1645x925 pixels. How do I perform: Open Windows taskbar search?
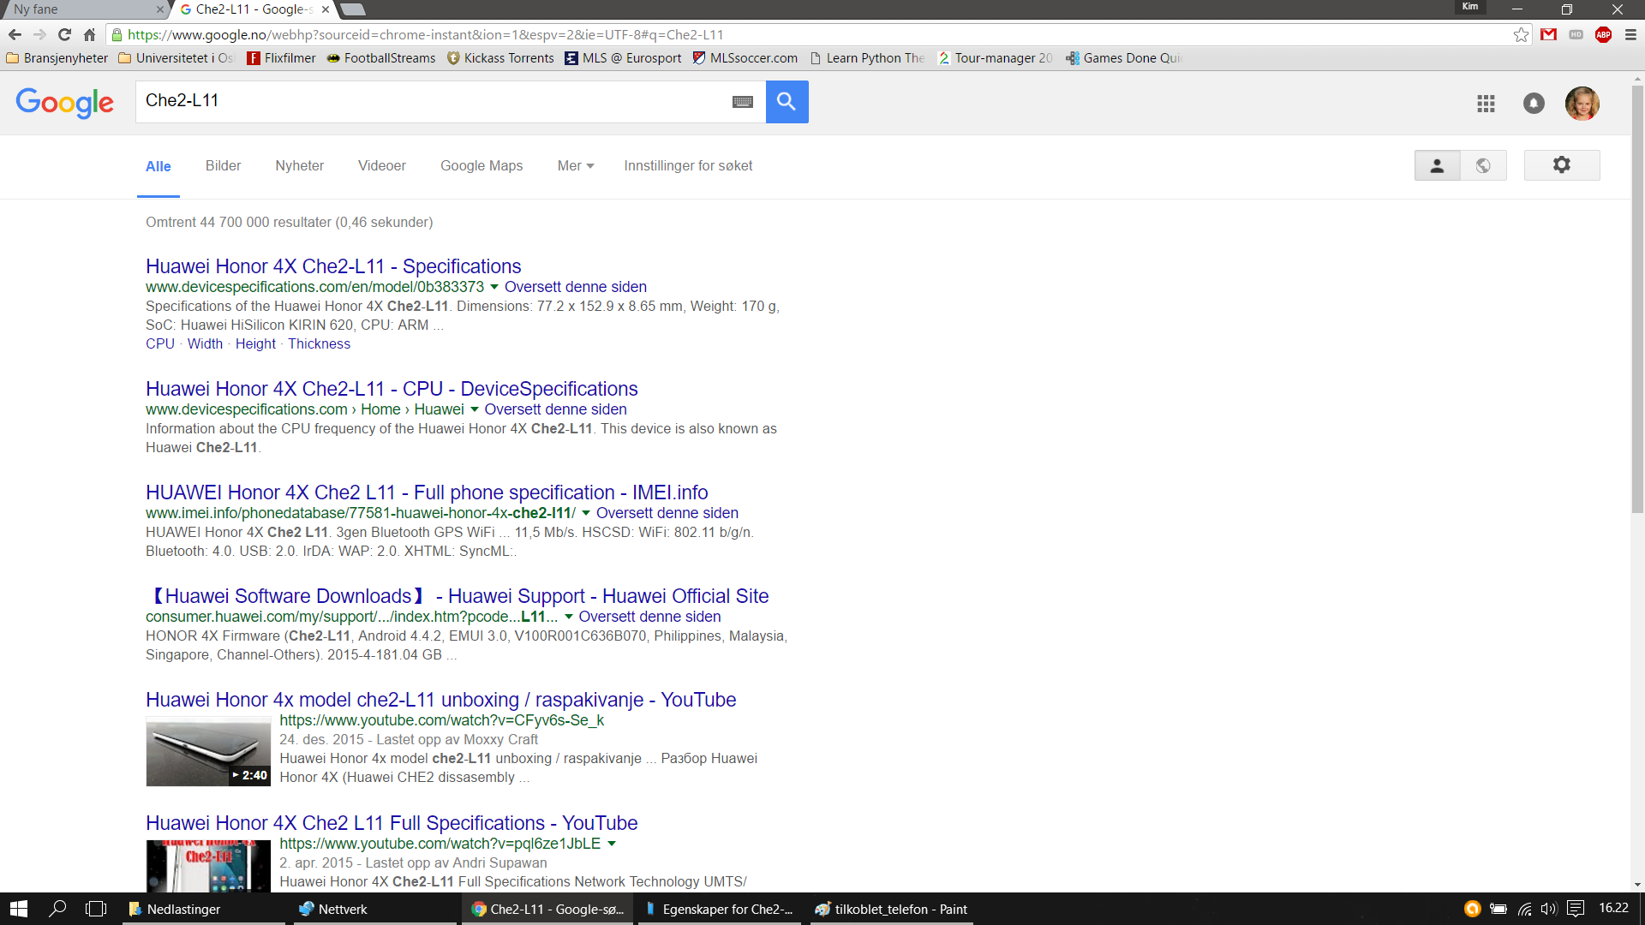pos(57,909)
